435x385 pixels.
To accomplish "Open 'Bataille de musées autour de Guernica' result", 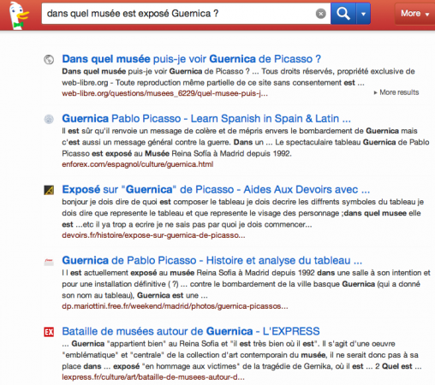I will (x=191, y=331).
